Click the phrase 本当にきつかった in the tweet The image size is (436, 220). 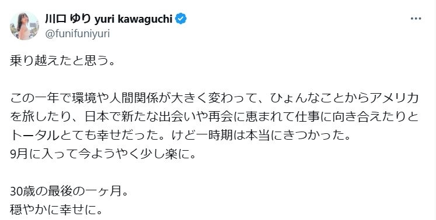point(295,136)
